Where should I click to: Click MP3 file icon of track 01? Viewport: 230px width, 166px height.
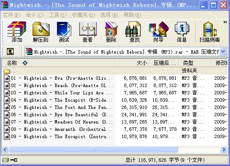point(7,78)
